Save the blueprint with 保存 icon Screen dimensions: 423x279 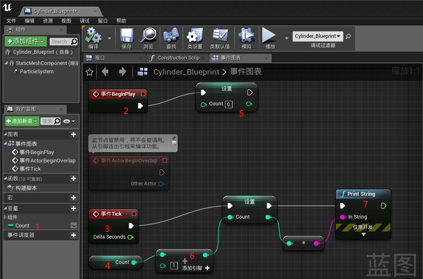tap(127, 35)
